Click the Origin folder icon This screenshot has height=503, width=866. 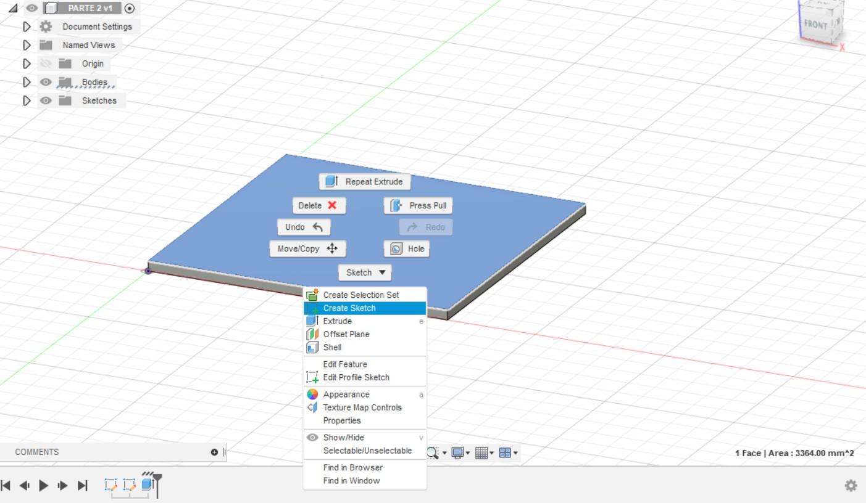click(65, 63)
